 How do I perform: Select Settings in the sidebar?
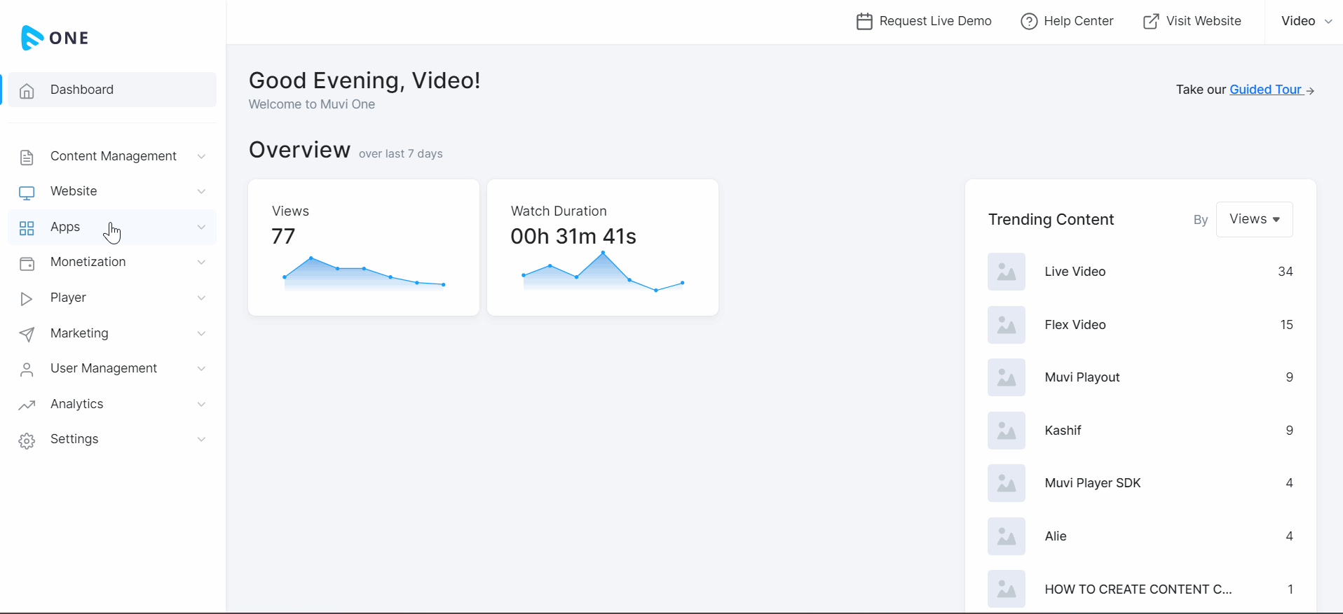click(x=112, y=439)
